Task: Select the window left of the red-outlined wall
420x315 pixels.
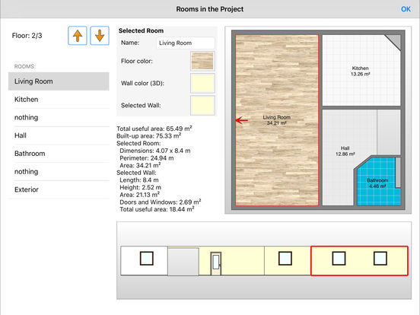Action: [285, 259]
